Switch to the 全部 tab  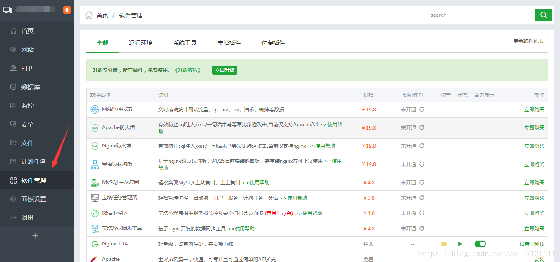tap(102, 43)
